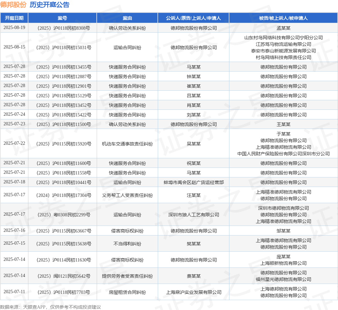Select case number (2025)沪0118民初11500号
Screen dimensions: 338x310
pyautogui.click(x=64, y=124)
